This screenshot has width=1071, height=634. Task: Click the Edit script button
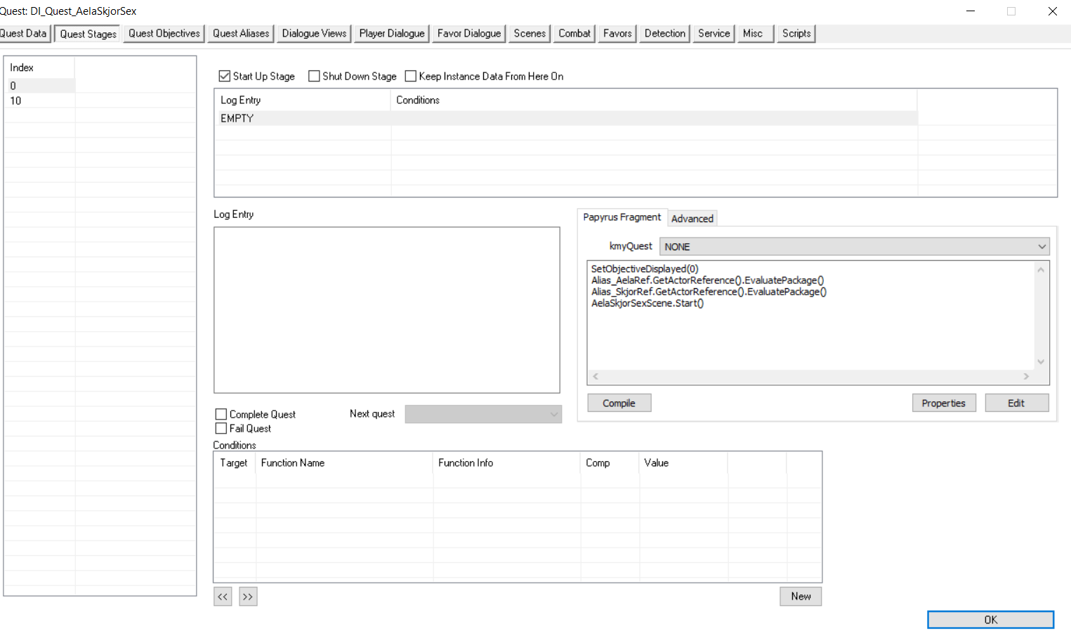coord(1016,403)
